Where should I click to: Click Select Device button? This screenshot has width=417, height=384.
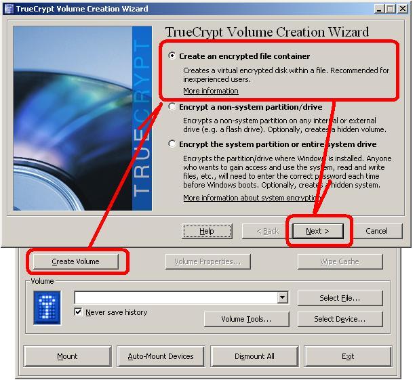(340, 319)
